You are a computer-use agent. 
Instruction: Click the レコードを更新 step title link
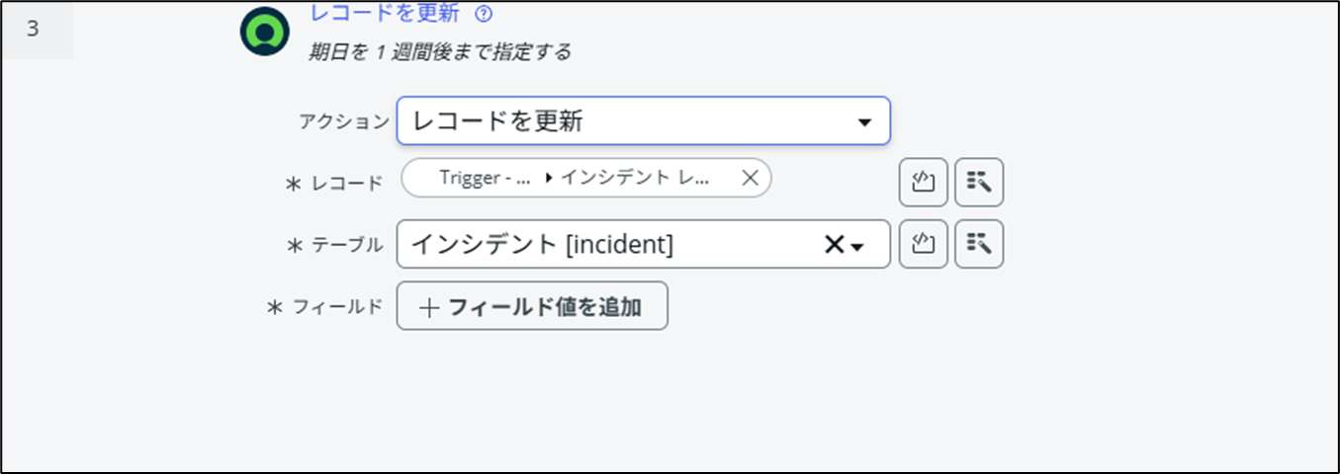tap(385, 14)
